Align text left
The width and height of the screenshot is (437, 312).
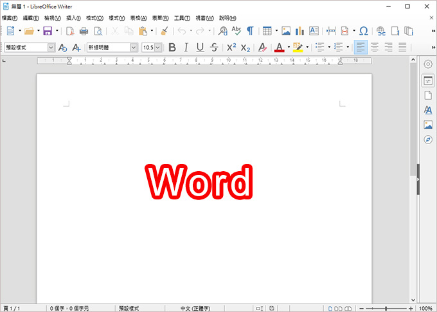click(361, 48)
